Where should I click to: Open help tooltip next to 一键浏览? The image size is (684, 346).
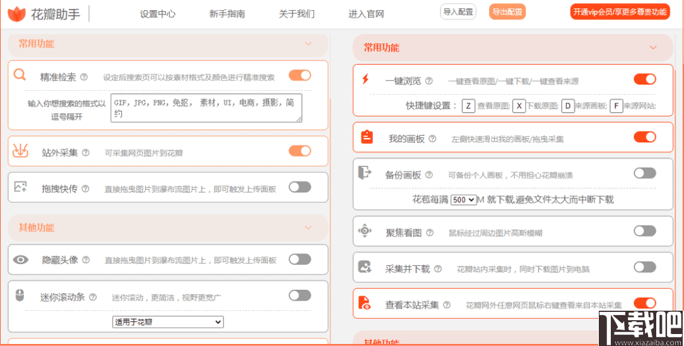tap(429, 81)
